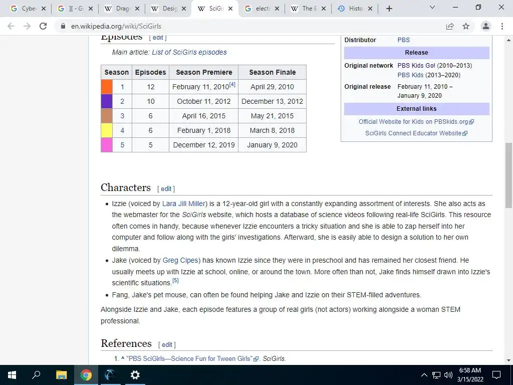The height and width of the screenshot is (385, 513).
Task: Open PBS distributor link in infobox
Action: coord(403,40)
